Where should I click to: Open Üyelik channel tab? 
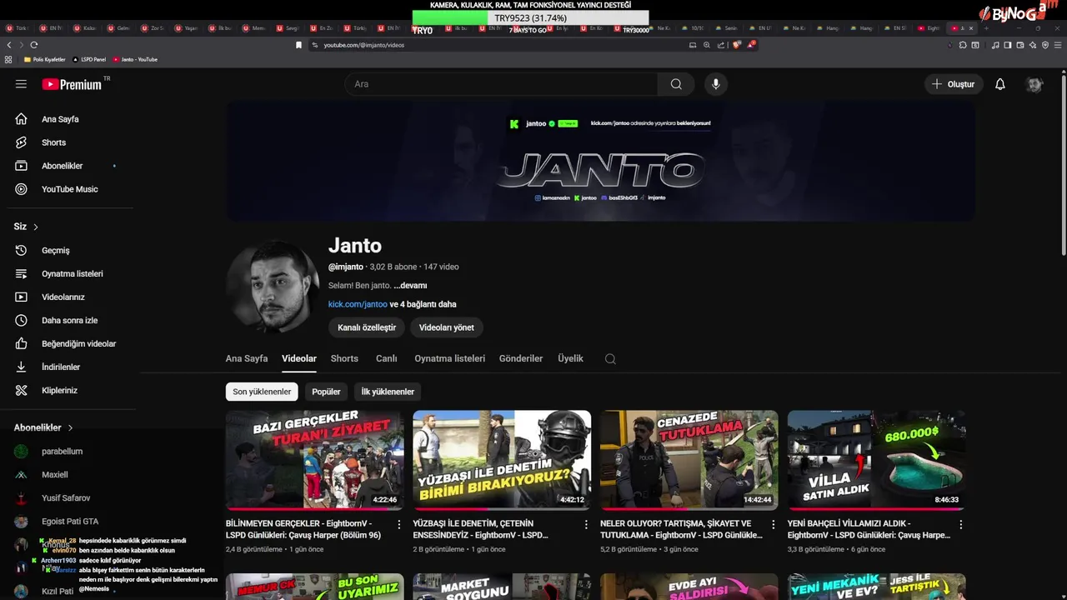click(x=570, y=358)
